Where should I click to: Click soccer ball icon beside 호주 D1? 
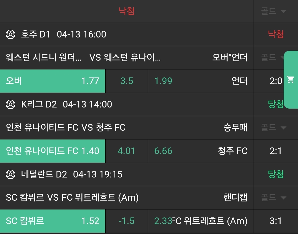10,34
